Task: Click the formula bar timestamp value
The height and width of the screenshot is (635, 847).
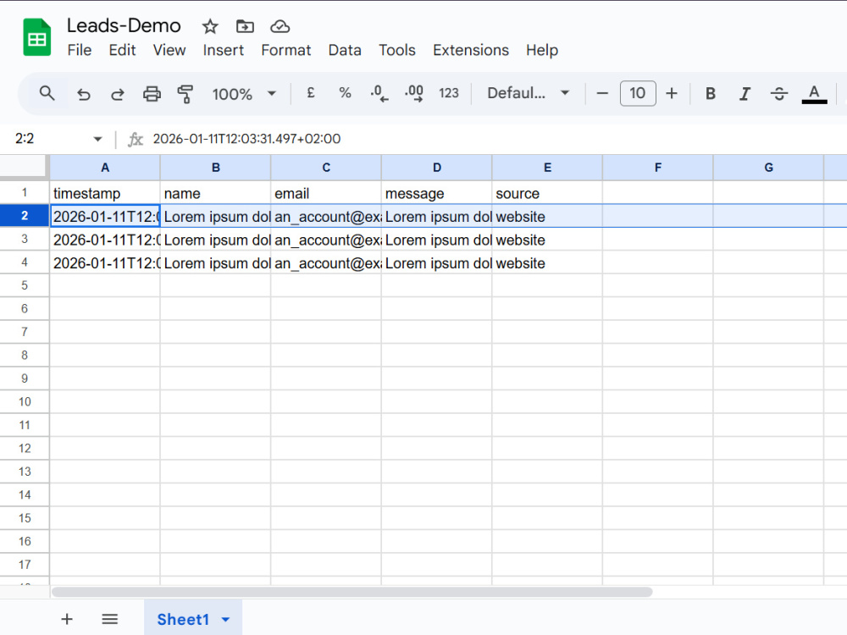Action: coord(246,139)
